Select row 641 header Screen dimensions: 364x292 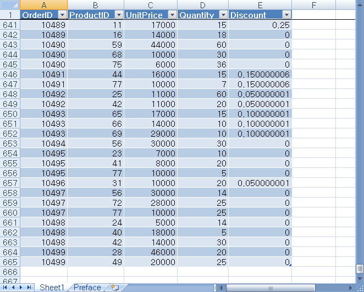[10, 25]
